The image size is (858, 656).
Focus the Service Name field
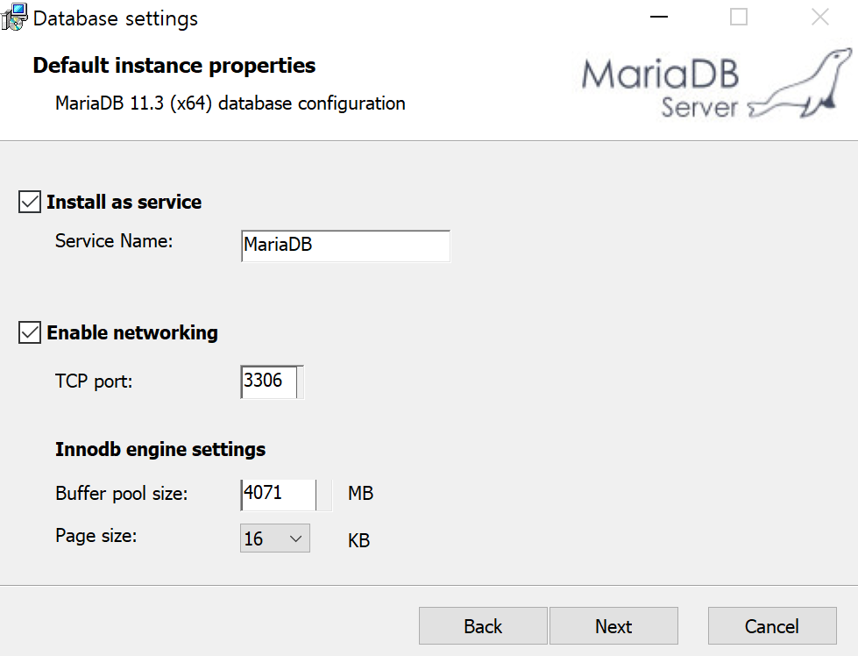(x=345, y=246)
